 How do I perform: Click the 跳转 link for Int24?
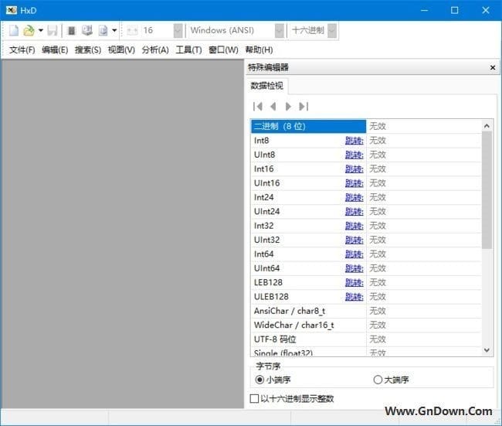tap(354, 197)
